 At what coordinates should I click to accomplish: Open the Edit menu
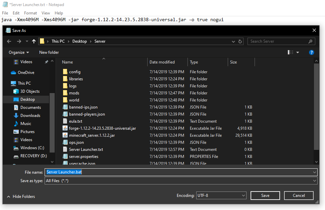point(16,13)
